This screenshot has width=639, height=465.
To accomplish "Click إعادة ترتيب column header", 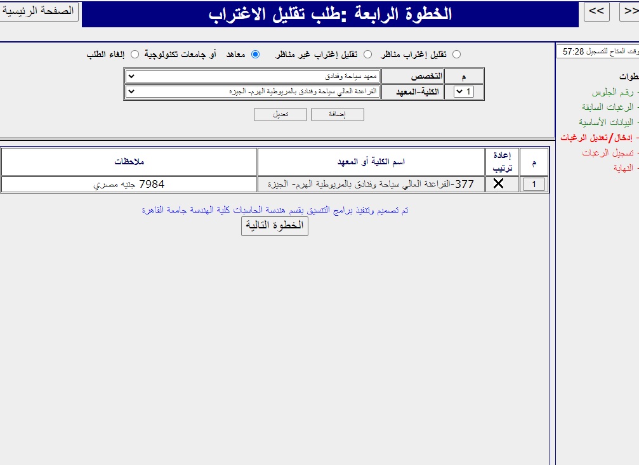I will 502,162.
